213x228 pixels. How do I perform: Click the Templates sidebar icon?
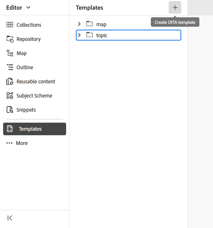tap(10, 129)
